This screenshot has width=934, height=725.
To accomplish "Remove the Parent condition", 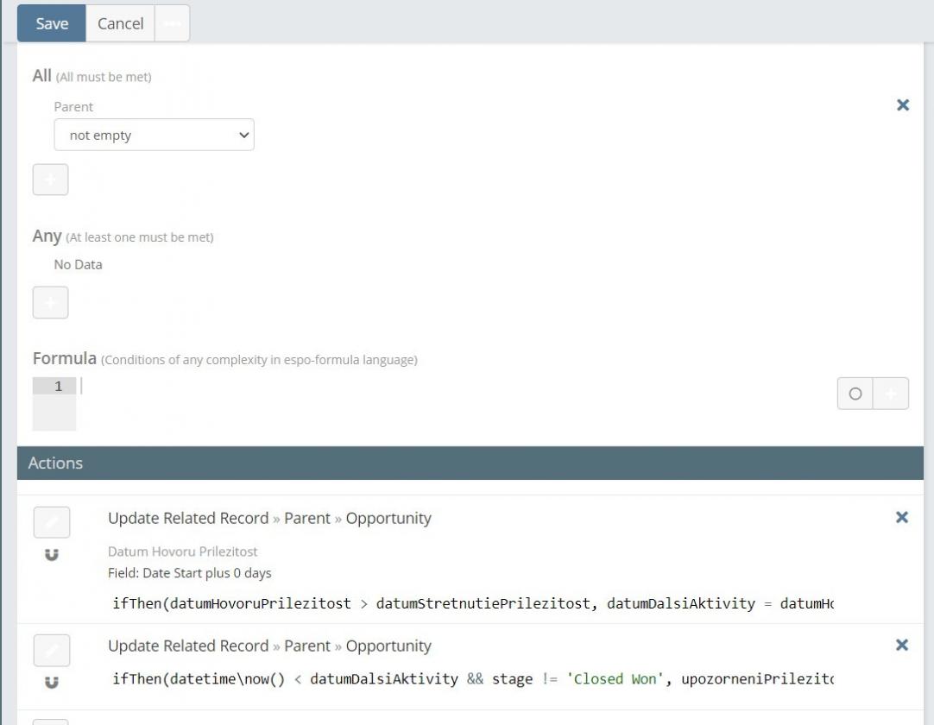I will point(903,105).
